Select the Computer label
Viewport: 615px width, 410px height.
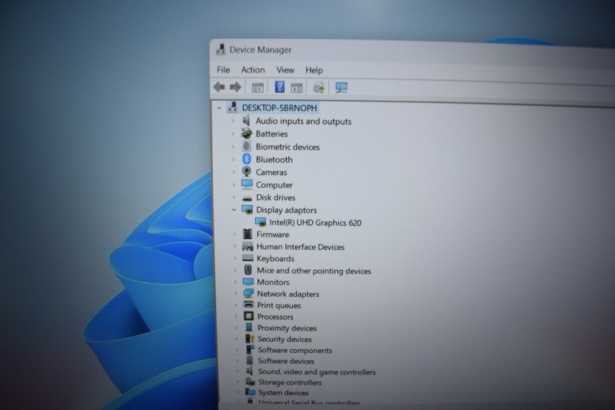[x=274, y=184]
